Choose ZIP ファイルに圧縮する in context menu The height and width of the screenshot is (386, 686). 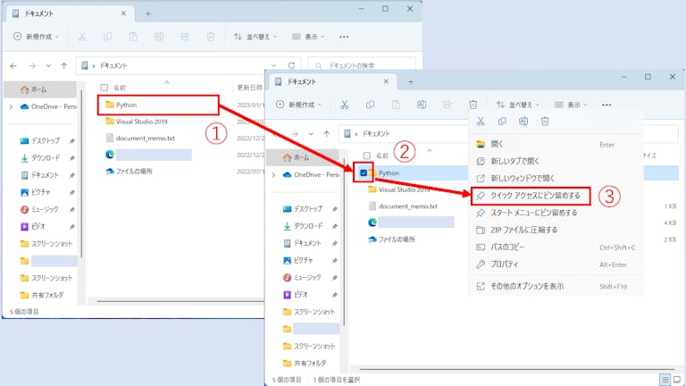pyautogui.click(x=556, y=230)
